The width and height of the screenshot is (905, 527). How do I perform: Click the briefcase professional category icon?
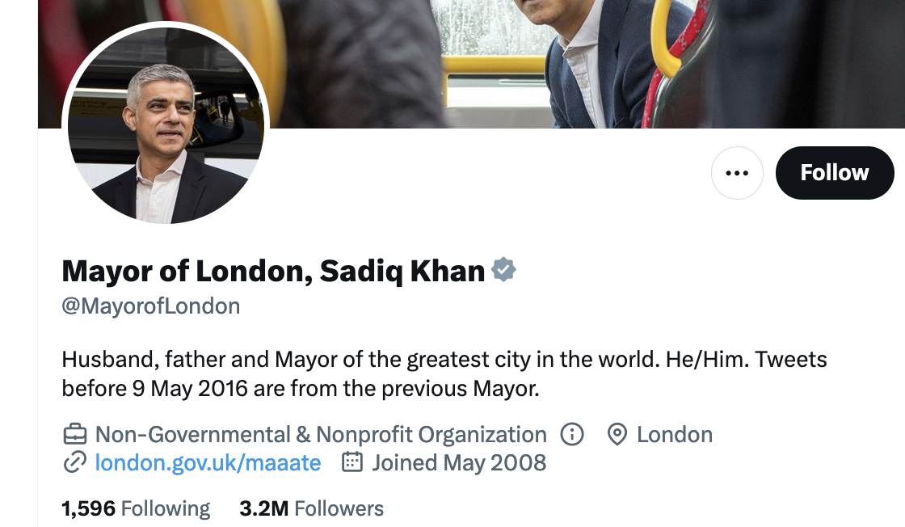click(x=74, y=435)
